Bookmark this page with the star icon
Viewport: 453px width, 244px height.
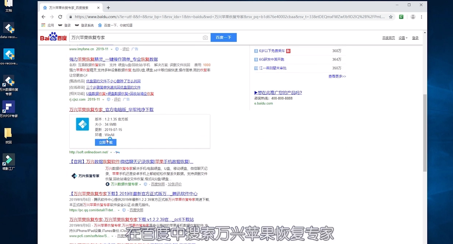[391, 17]
